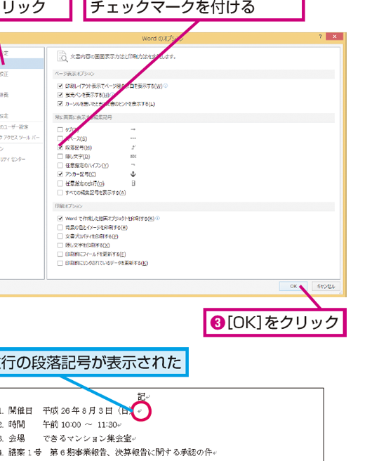The image size is (379, 461).
Task: Click info icon beside 印刷レイアウト white space option
Action: pyautogui.click(x=166, y=86)
